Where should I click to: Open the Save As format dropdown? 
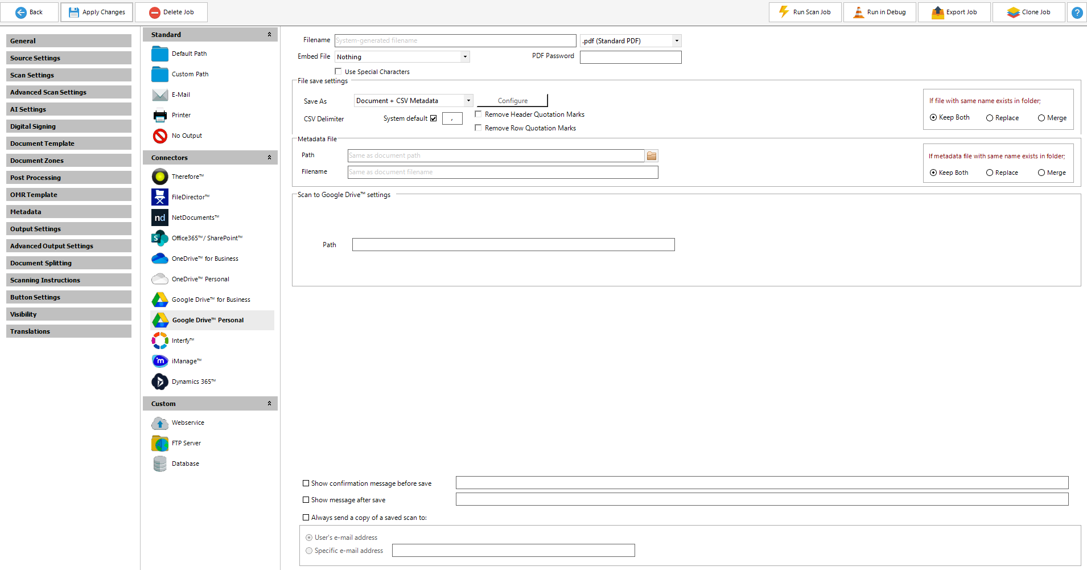point(468,101)
